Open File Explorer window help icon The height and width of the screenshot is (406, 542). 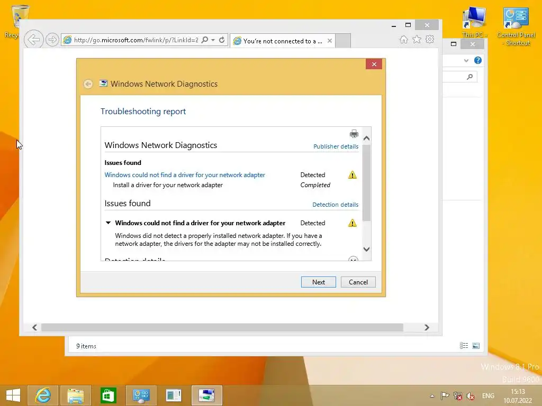[478, 60]
